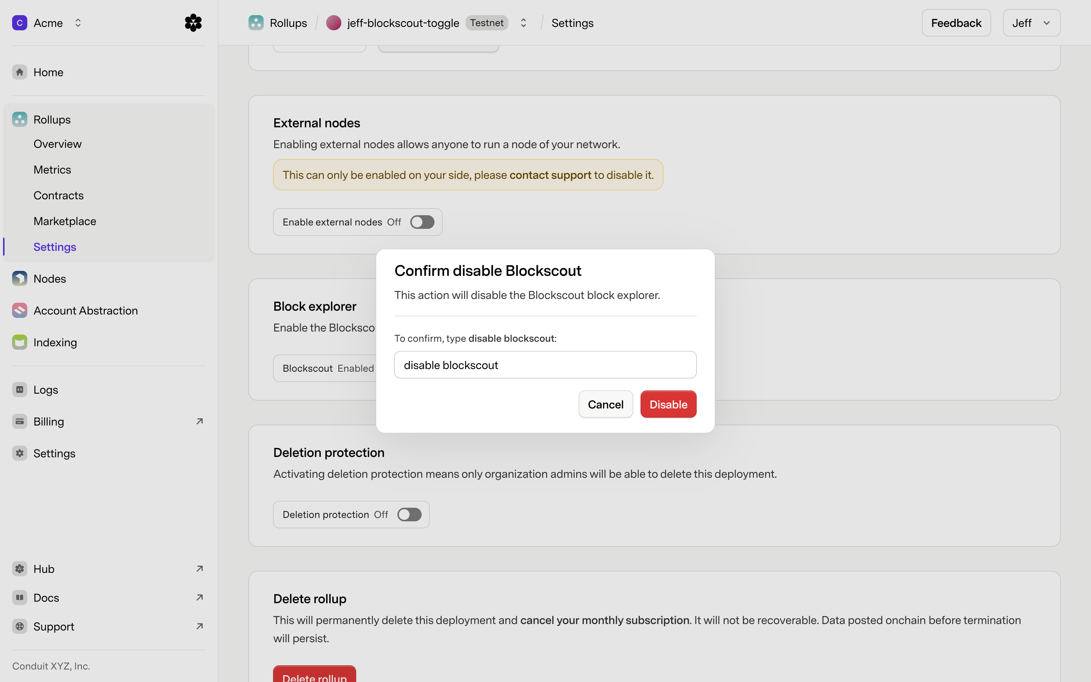Open Docs via the book icon

19,597
